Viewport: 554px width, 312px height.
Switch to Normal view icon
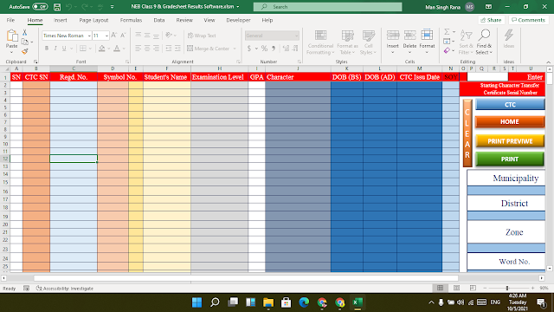tap(440, 288)
